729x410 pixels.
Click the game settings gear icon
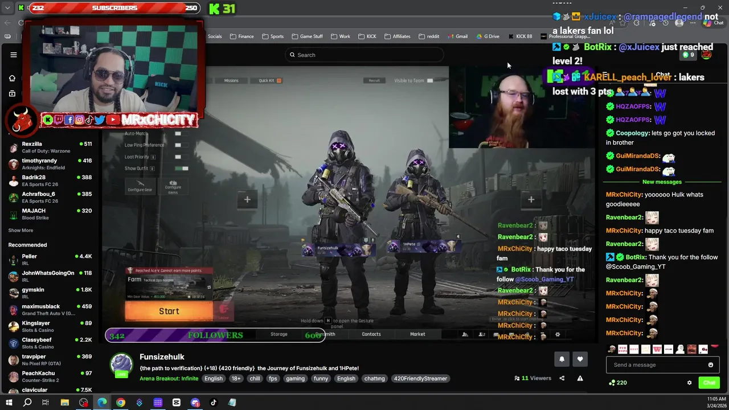click(558, 335)
